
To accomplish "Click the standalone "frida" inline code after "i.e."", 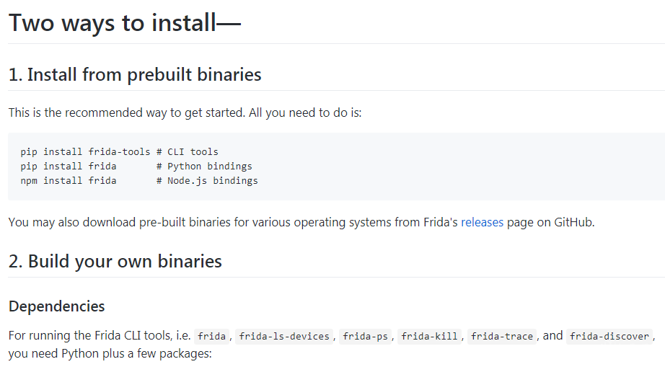I will tap(212, 336).
